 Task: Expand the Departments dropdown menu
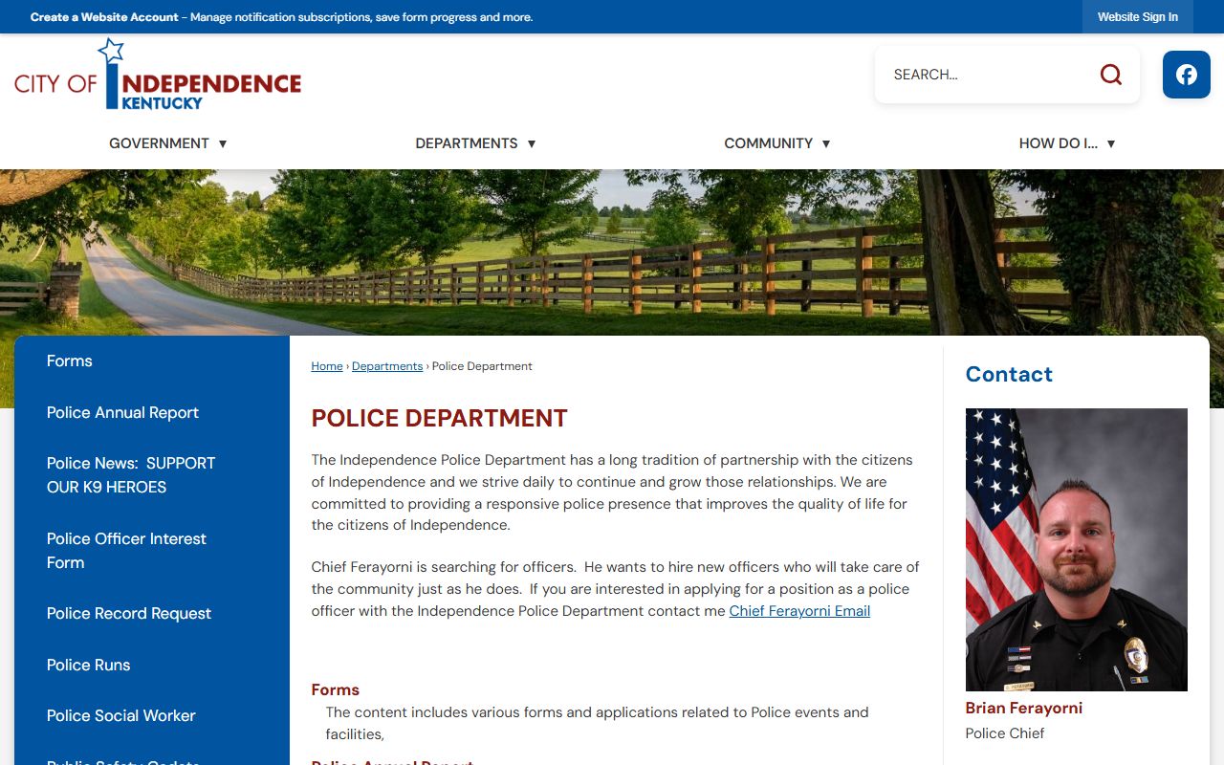(475, 143)
